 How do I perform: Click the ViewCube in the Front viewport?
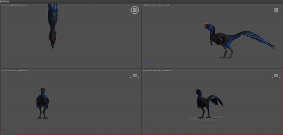pos(135,76)
